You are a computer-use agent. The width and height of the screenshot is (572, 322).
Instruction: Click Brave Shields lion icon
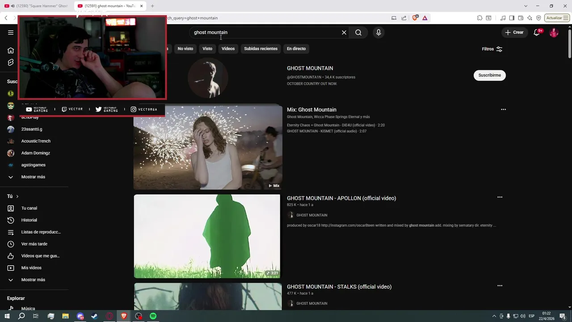click(415, 18)
